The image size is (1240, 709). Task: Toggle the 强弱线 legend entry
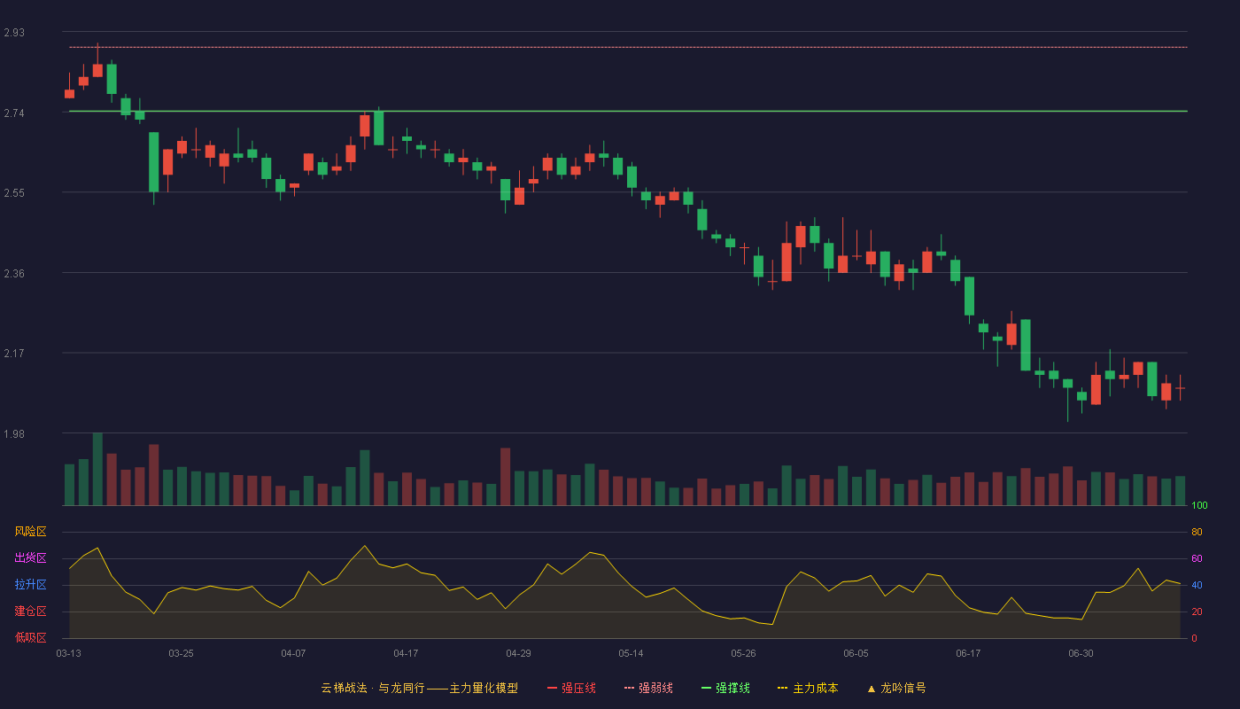[648, 688]
